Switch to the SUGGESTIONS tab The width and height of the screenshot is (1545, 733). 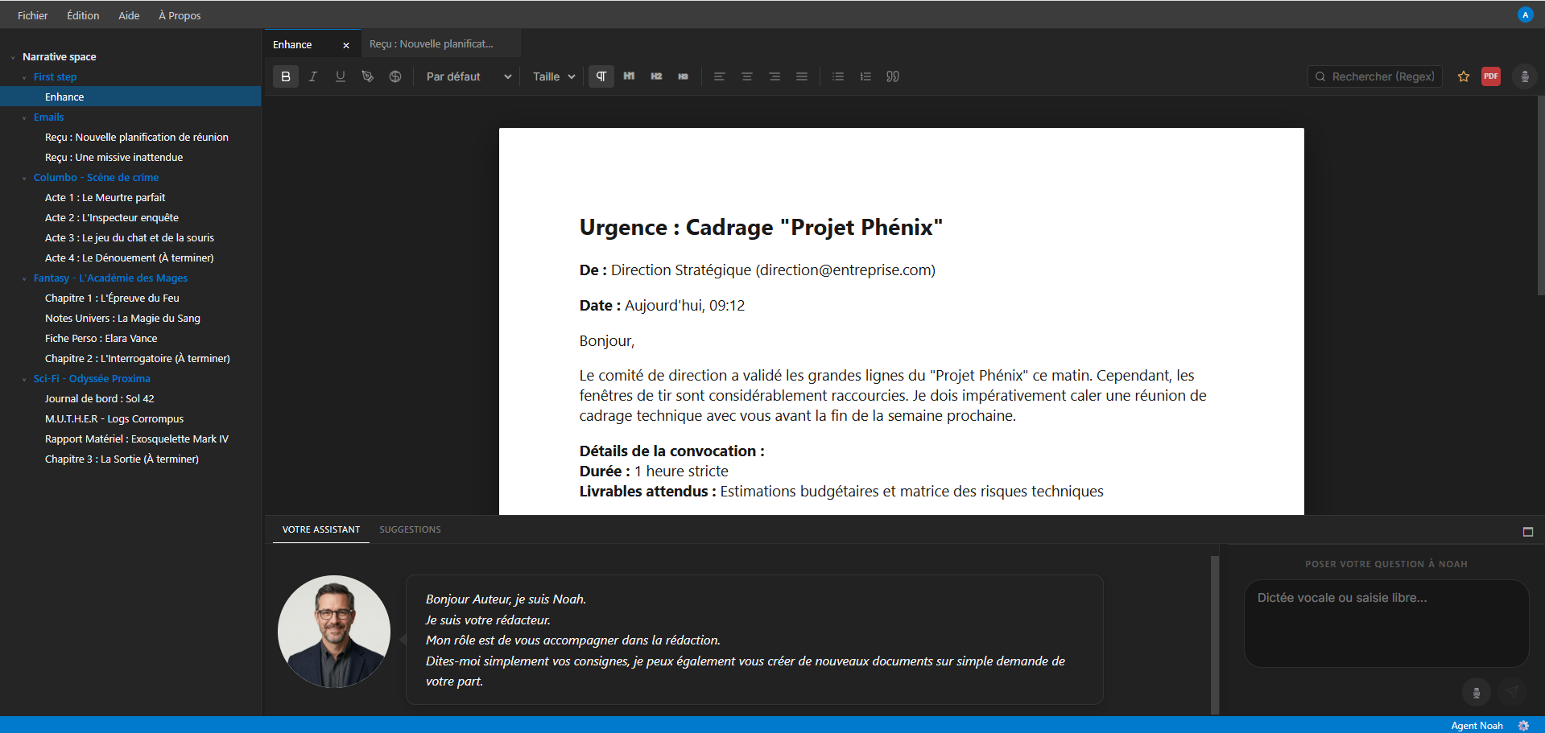click(410, 529)
